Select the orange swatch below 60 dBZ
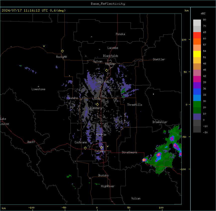 [x=197, y=41]
